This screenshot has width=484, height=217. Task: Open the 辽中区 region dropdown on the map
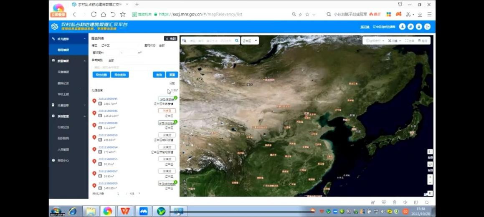(250, 41)
